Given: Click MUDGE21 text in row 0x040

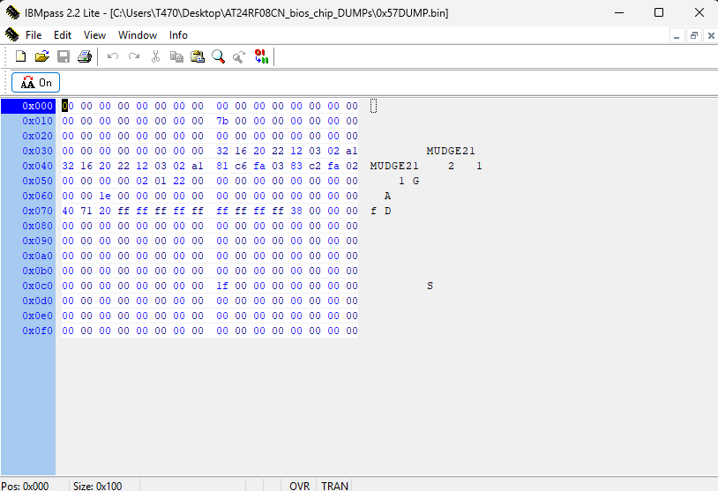Looking at the screenshot, I should click(394, 166).
